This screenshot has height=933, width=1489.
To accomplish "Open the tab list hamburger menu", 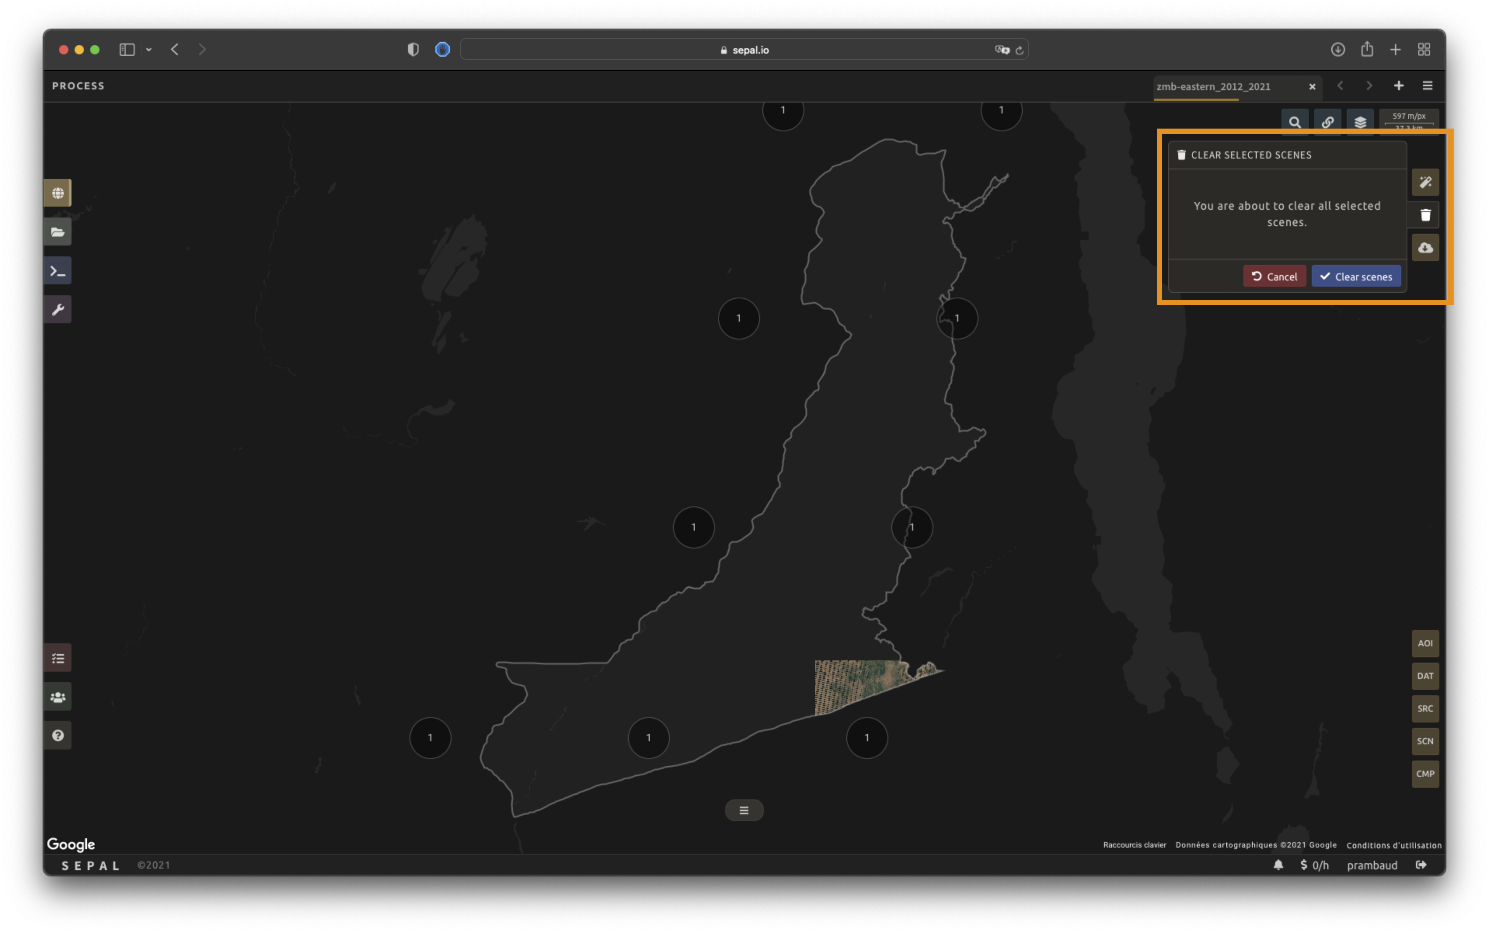I will click(1427, 86).
